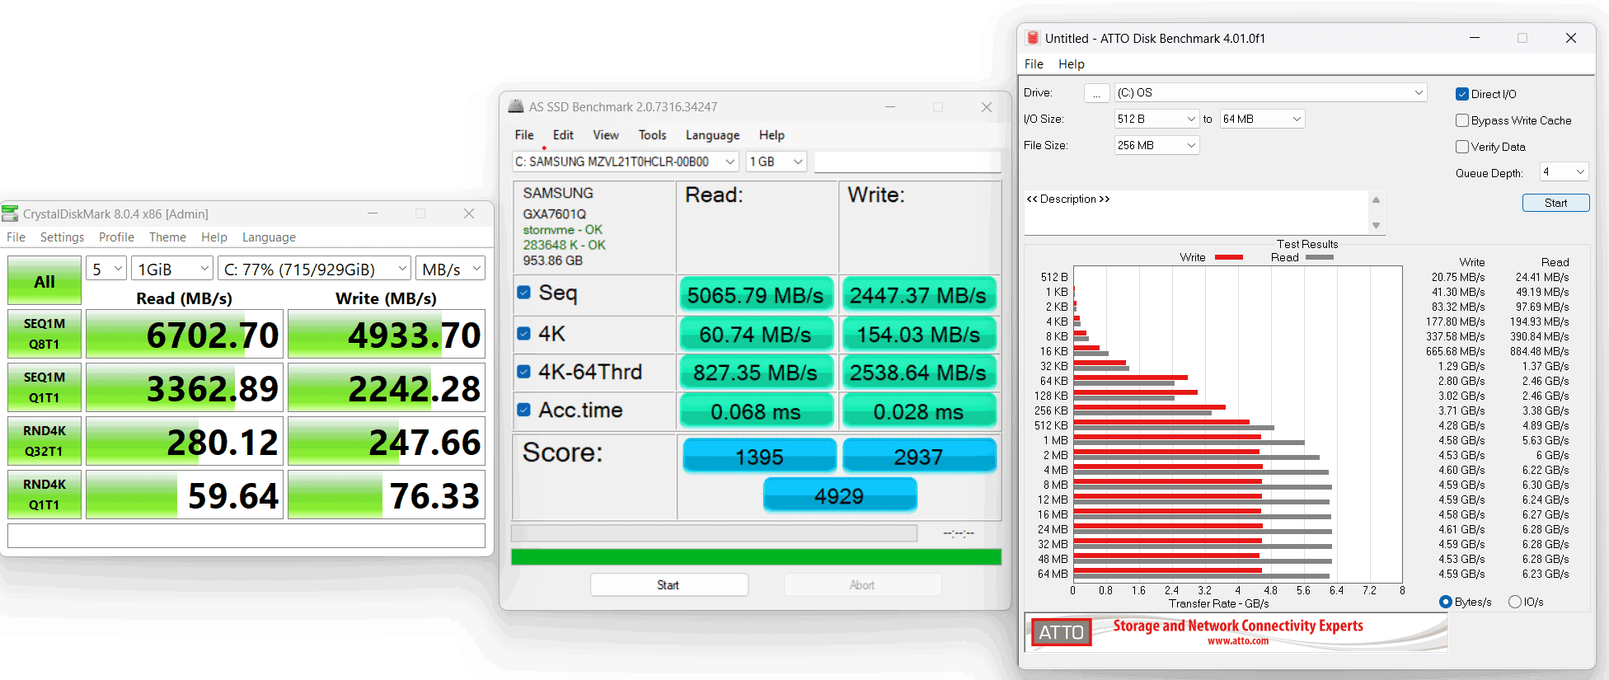Screen dimensions: 1609x680
Task: Open the SAMSUNG drive selection dropdown
Action: click(626, 162)
